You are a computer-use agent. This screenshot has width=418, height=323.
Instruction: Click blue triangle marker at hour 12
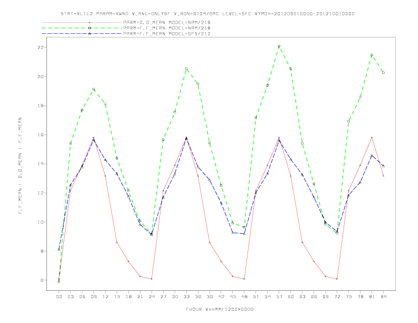[106, 160]
